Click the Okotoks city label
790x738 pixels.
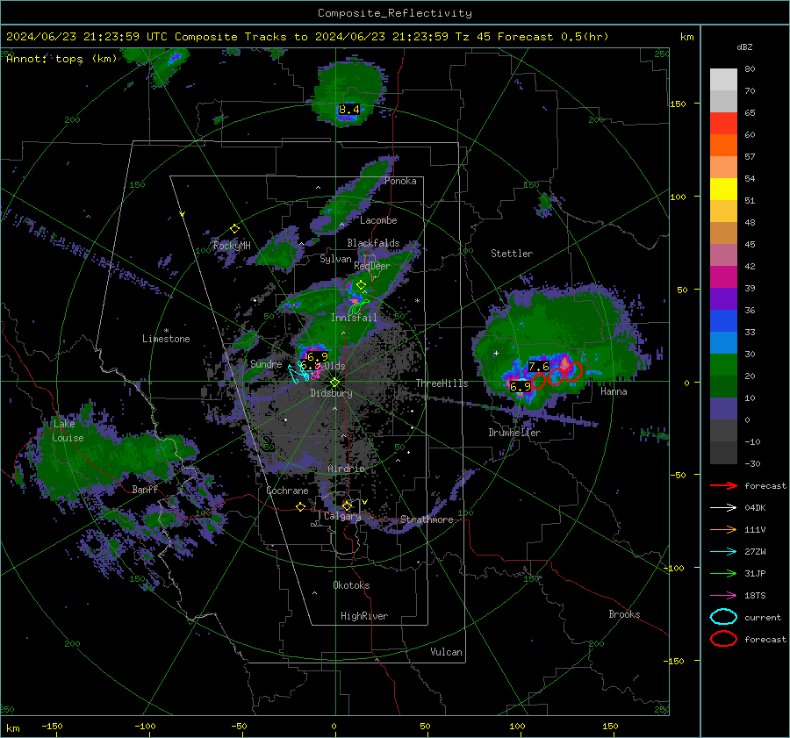click(351, 585)
